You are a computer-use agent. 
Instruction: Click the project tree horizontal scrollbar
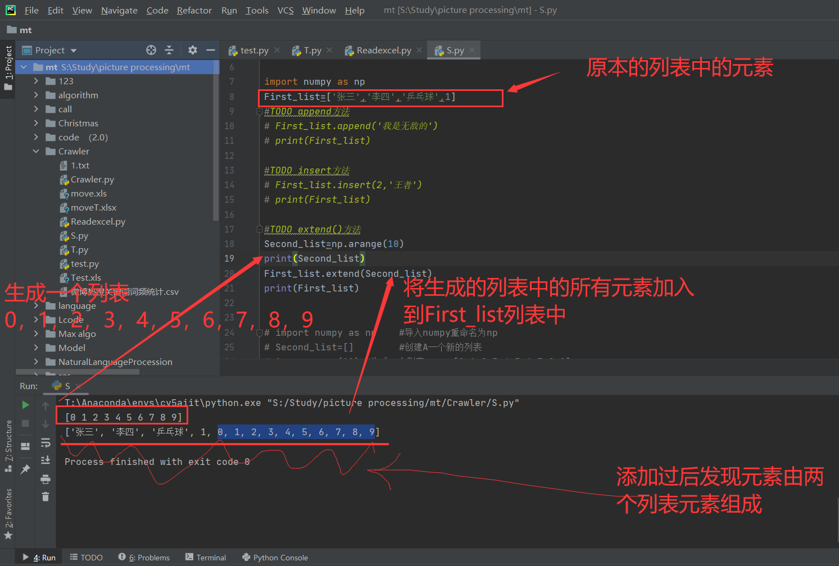(x=78, y=372)
